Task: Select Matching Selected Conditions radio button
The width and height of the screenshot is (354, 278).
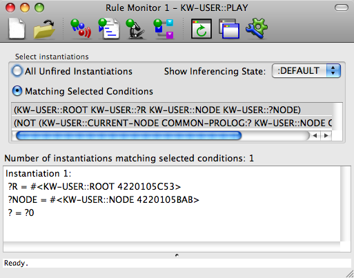Action: point(17,91)
